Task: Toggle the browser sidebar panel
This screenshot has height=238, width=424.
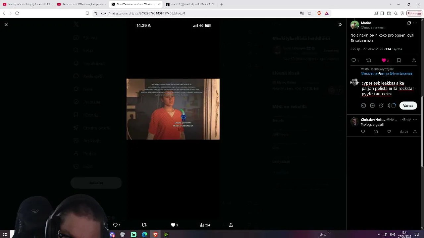Action: tap(382, 13)
